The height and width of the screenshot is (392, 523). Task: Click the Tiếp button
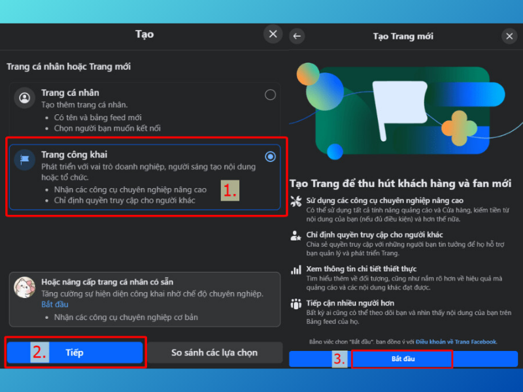click(x=75, y=352)
